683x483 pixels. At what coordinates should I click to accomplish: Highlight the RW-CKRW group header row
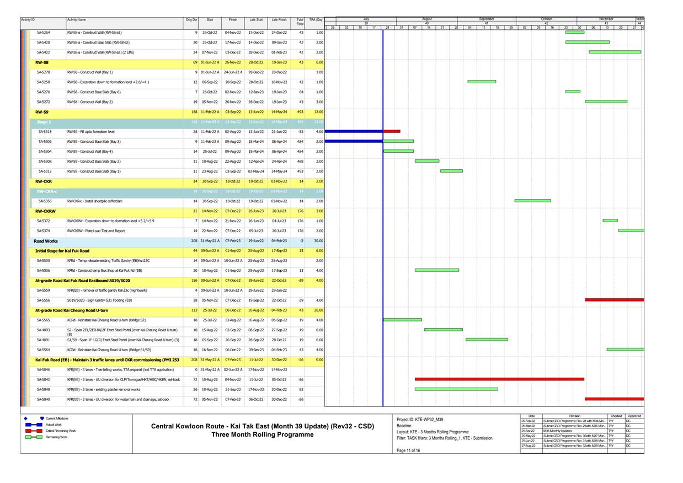click(47, 211)
